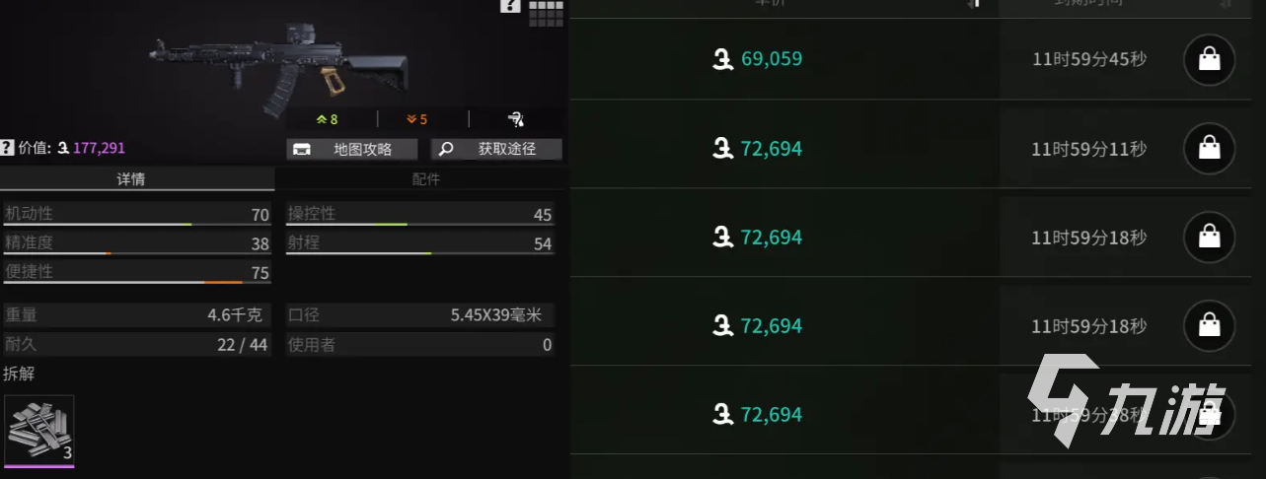This screenshot has width=1266, height=479.
Task: Select the dismantle material thumbnail with 3
Action: [x=39, y=430]
